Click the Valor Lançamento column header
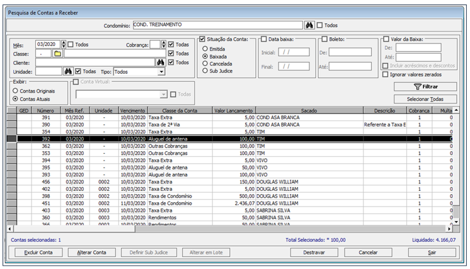The height and width of the screenshot is (269, 470). tap(233, 110)
